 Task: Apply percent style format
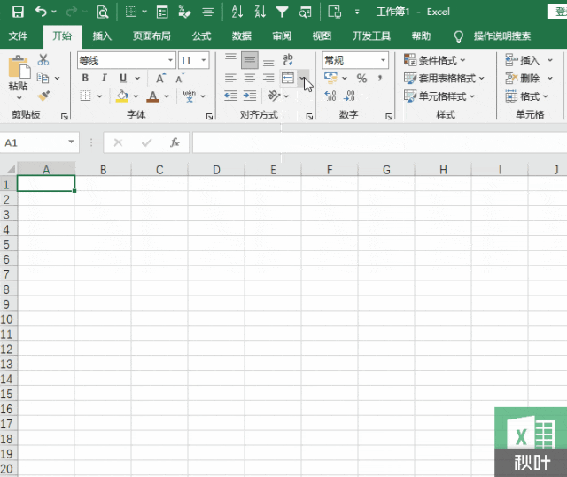362,79
